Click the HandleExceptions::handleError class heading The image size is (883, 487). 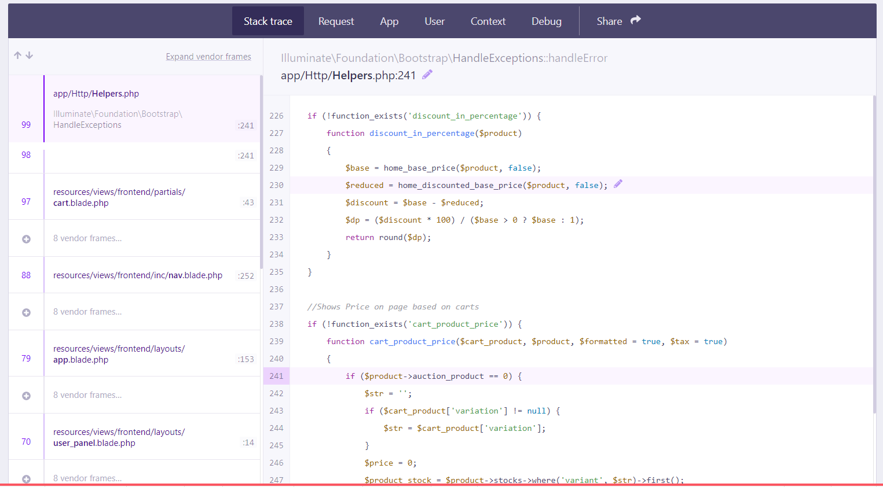[x=444, y=58]
